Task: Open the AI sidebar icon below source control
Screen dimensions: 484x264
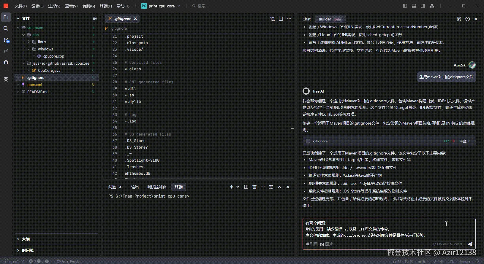Action: coord(6,51)
